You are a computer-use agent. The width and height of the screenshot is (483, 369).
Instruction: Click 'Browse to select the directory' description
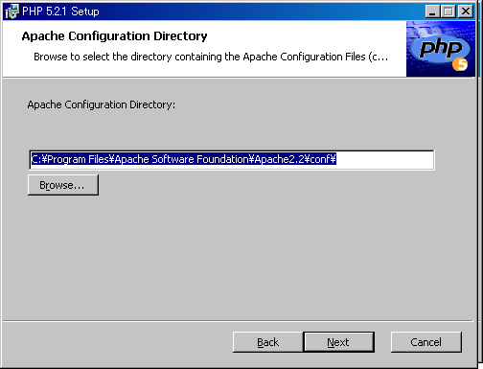(x=211, y=57)
